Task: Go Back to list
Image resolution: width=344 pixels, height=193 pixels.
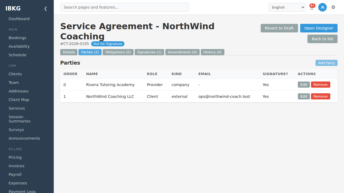Action: [322, 39]
